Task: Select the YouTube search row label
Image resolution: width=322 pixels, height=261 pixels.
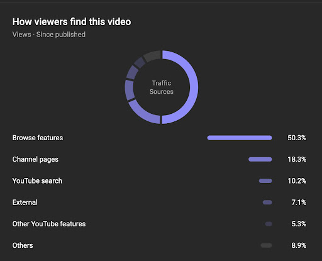Action: [x=37, y=181]
